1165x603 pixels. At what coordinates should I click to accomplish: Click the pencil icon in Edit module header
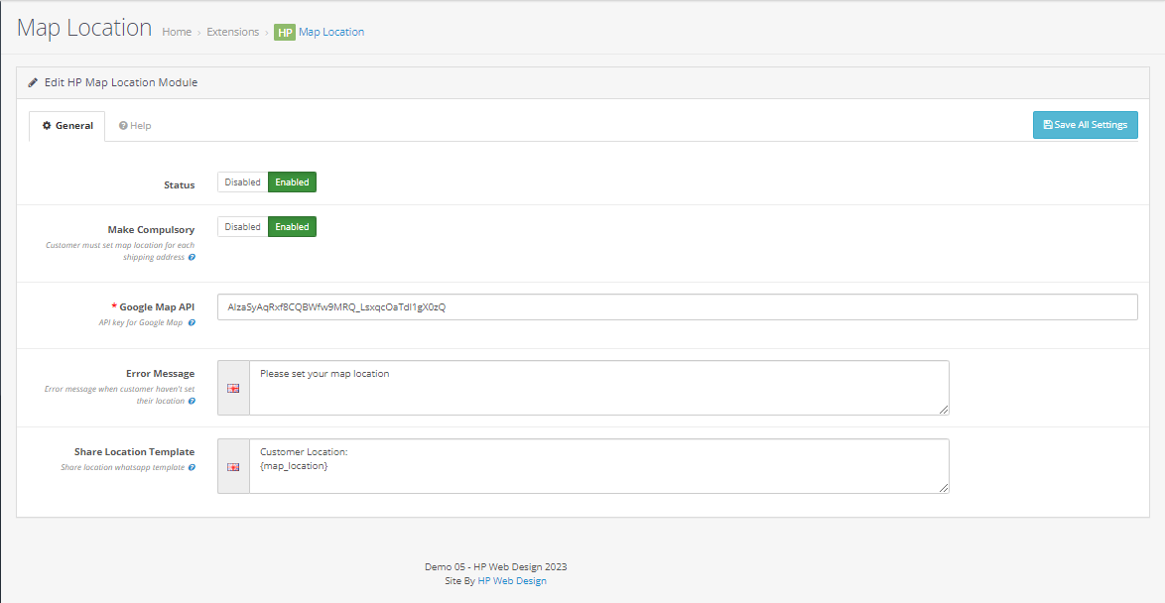pyautogui.click(x=33, y=82)
